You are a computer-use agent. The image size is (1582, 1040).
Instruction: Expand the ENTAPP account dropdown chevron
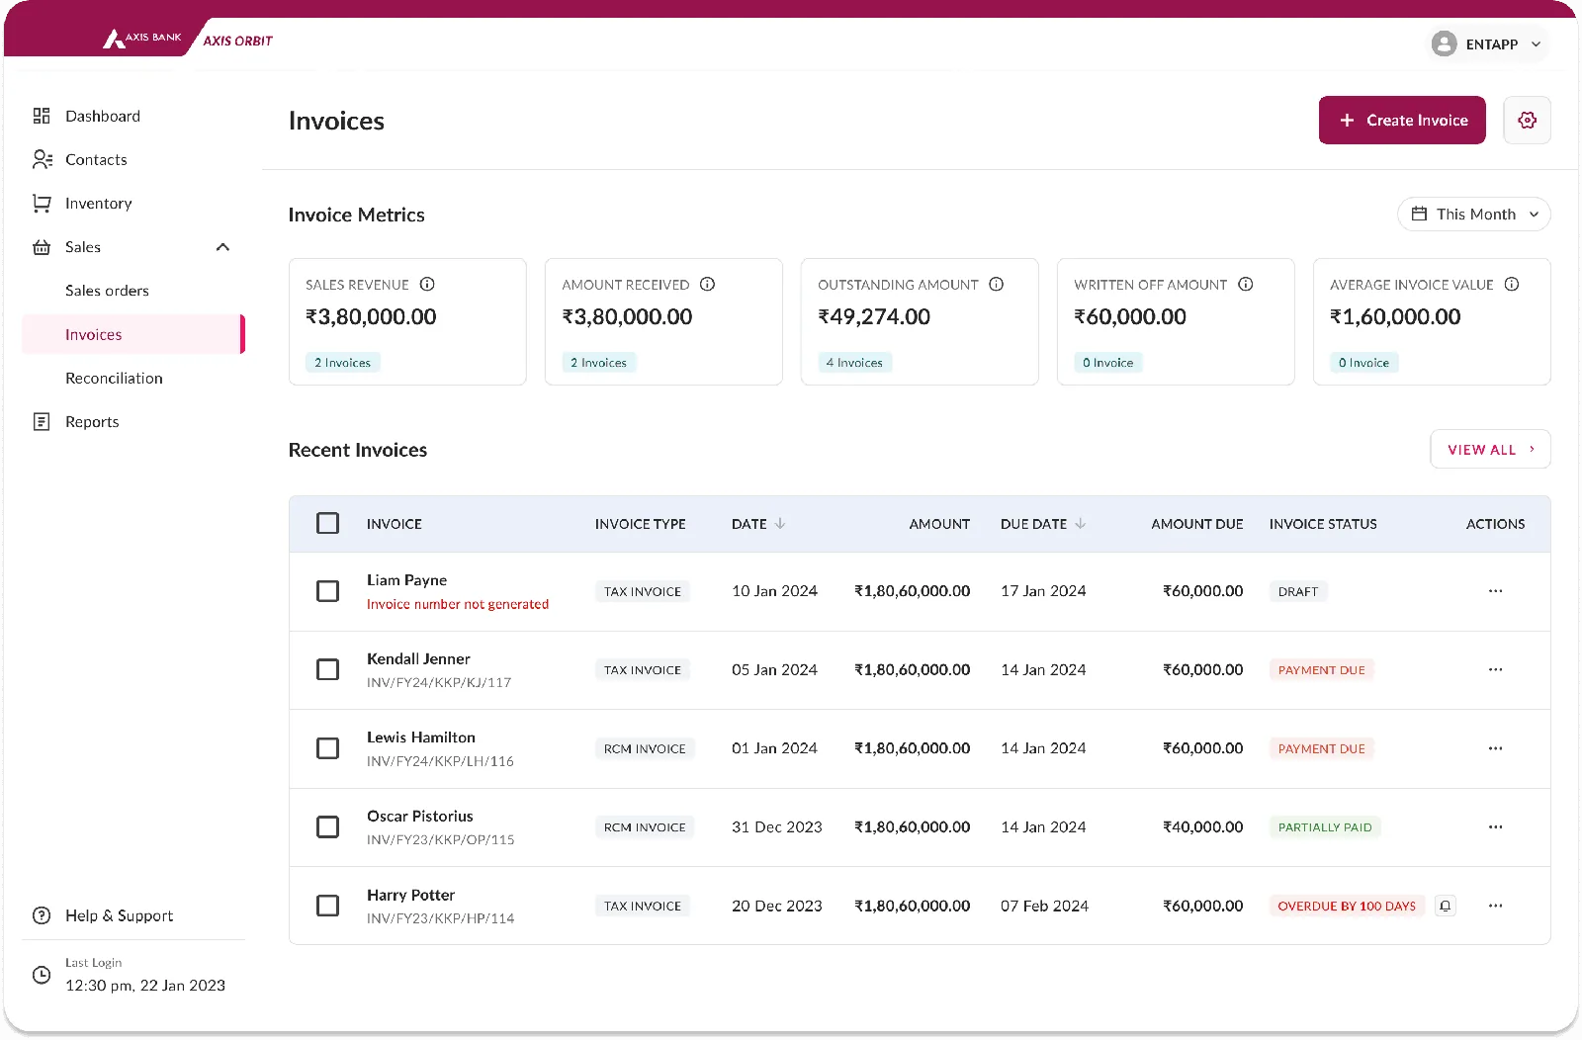[1536, 44]
